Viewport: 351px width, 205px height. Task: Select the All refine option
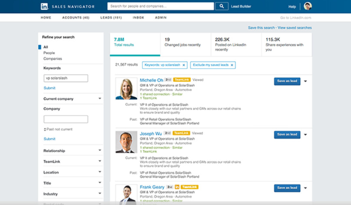click(46, 47)
